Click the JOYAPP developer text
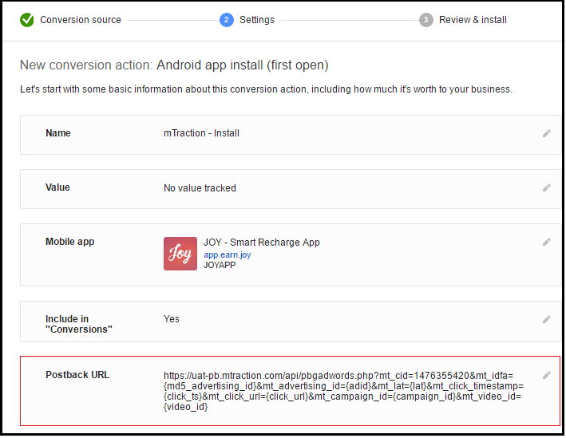 (x=220, y=265)
